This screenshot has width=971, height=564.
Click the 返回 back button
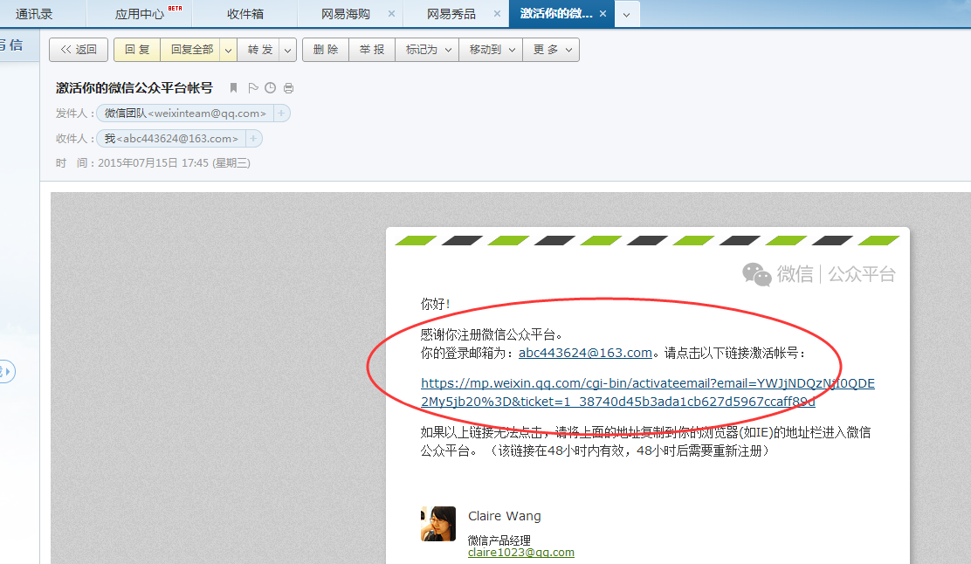(79, 50)
